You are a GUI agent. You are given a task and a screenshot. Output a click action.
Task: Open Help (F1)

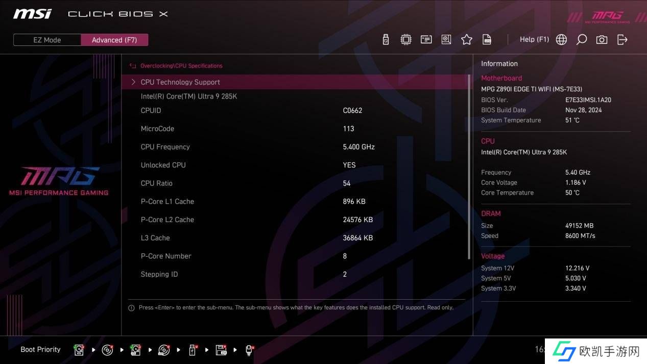click(534, 39)
